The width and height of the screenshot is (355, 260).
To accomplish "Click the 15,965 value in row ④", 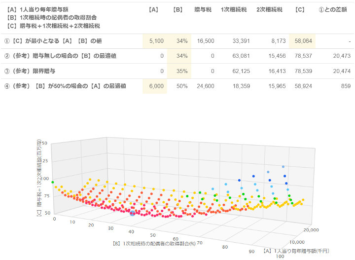I will [277, 86].
